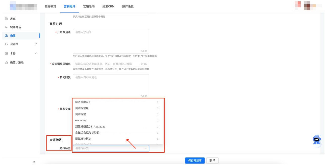Click the 保存并送审 submit button
Screen dimensions: 328x166
(194, 160)
